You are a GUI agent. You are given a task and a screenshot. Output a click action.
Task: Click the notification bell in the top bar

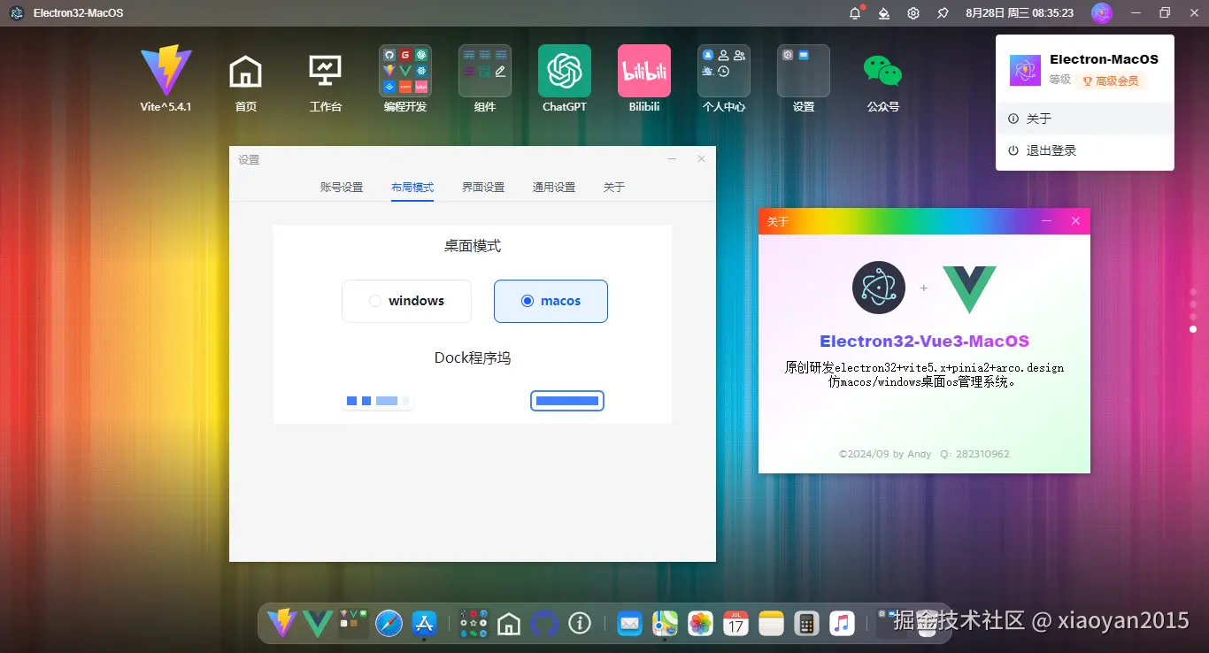click(854, 13)
